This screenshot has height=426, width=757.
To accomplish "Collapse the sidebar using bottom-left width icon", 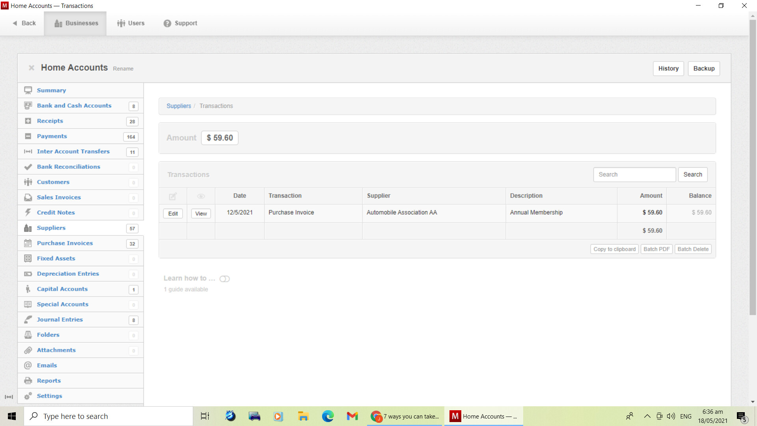I will tap(9, 397).
